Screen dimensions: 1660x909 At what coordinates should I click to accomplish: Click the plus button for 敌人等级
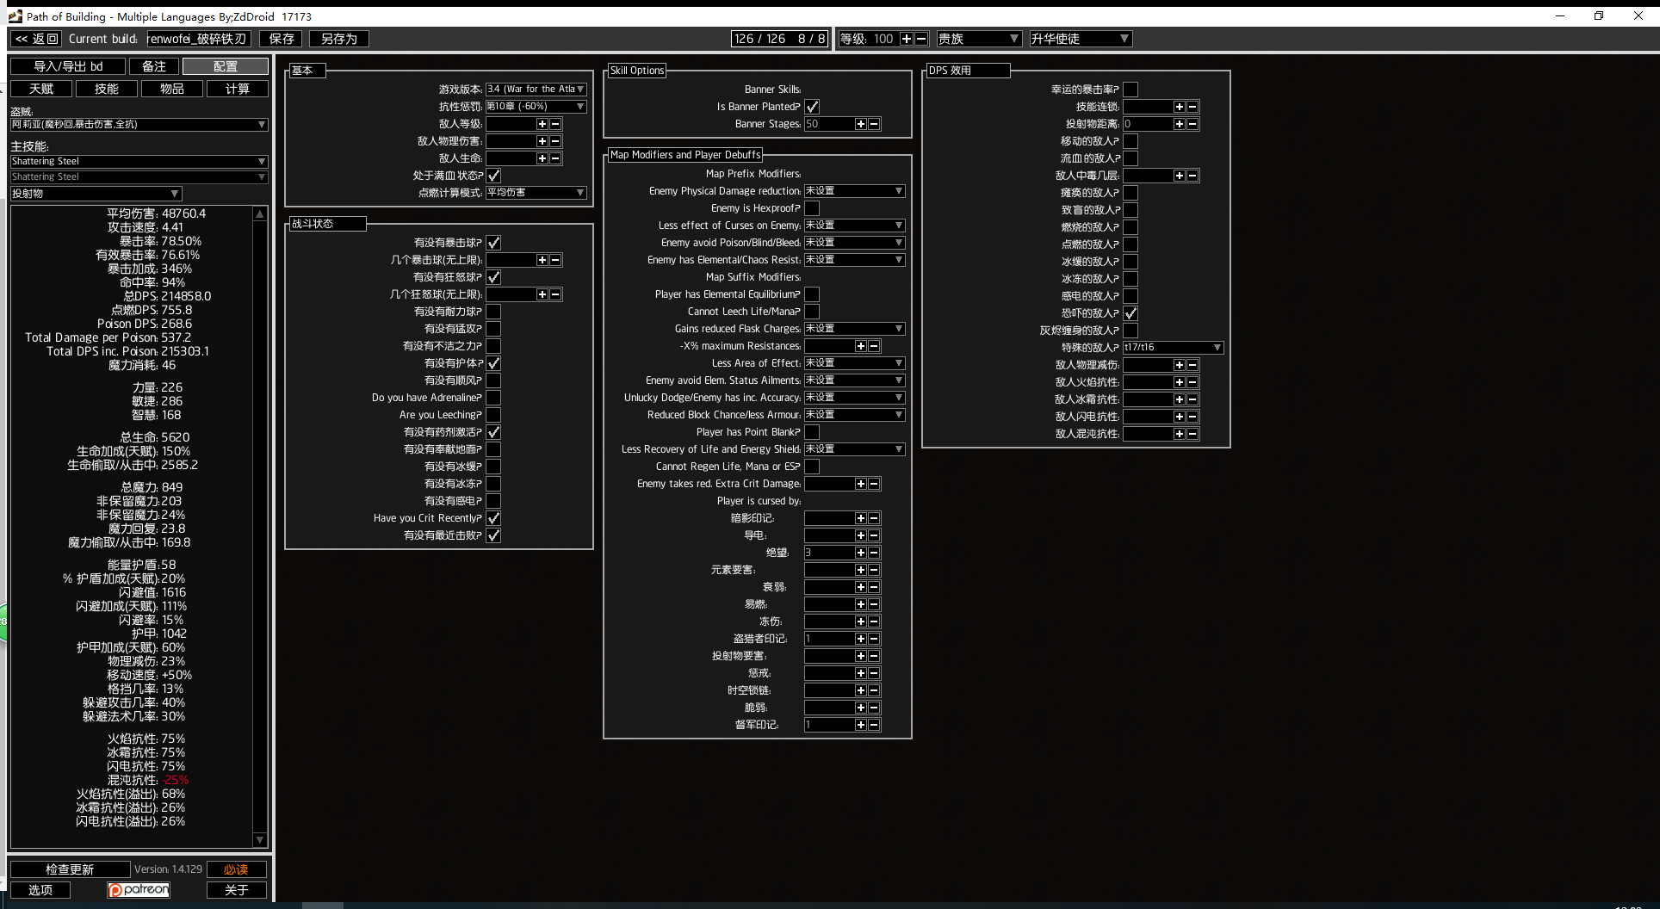[542, 124]
